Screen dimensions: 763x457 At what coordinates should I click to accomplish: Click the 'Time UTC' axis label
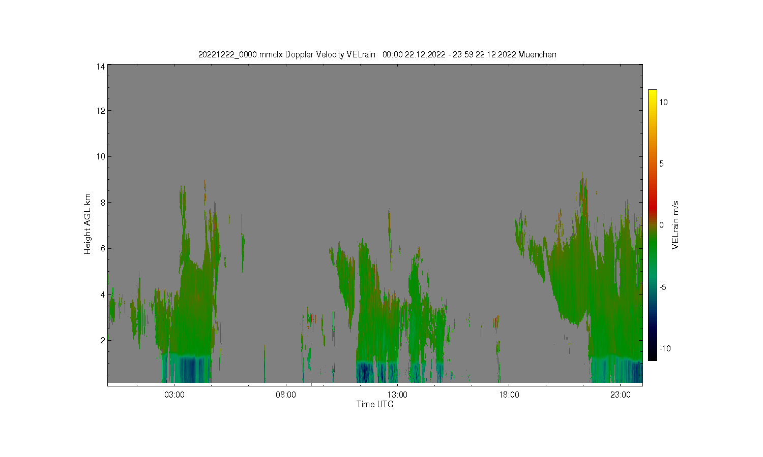coord(375,404)
